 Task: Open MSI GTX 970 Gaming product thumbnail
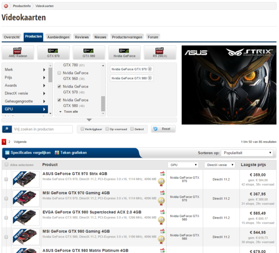tap(26, 199)
